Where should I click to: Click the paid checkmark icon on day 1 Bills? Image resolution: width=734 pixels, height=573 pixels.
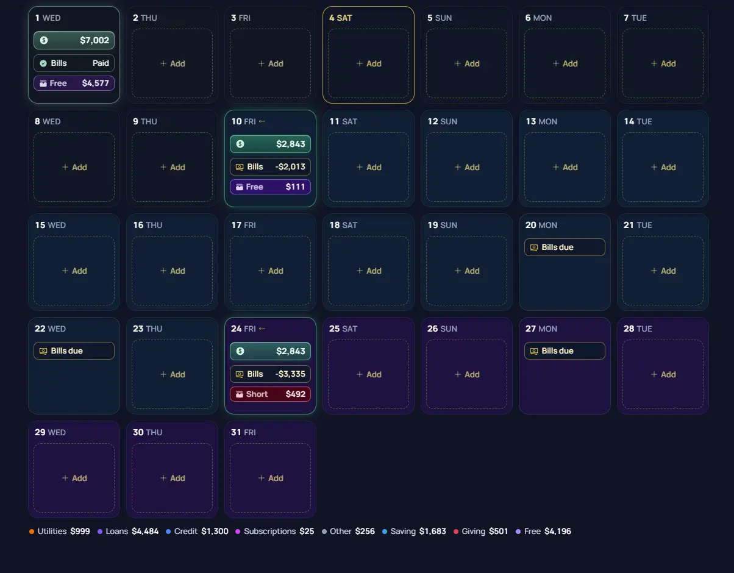[43, 63]
